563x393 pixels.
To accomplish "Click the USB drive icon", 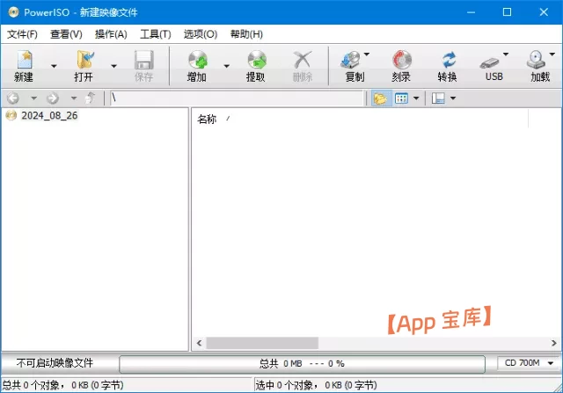I will (x=491, y=61).
